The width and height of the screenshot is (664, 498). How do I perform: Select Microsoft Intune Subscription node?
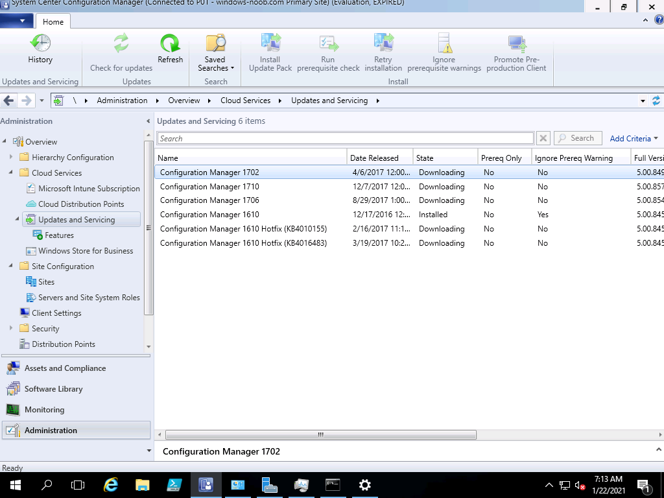coord(83,189)
